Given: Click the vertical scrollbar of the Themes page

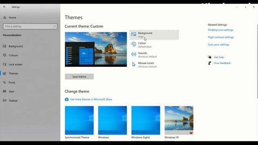Looking at the screenshot, I should coord(257,62).
